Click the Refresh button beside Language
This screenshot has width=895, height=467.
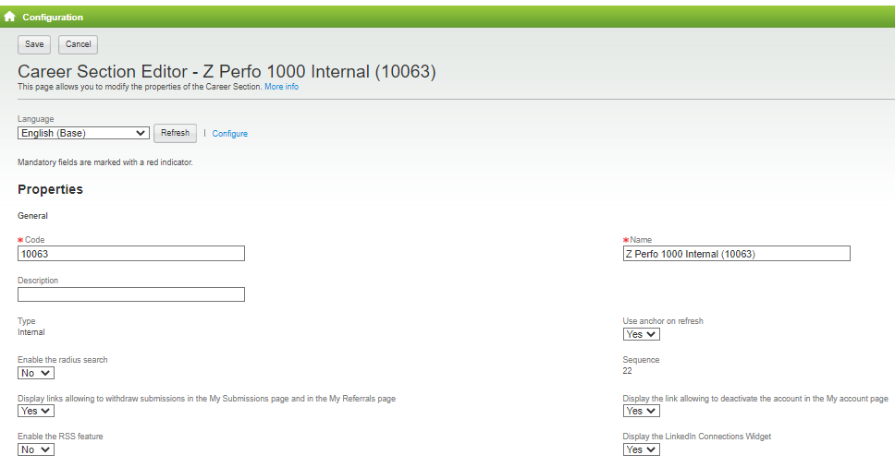[x=175, y=133]
